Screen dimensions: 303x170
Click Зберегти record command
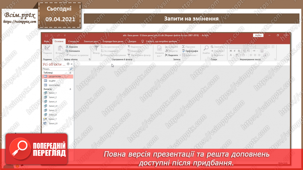[x=171, y=51]
